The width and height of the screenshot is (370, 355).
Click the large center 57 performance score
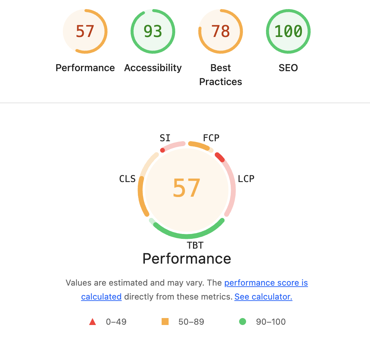click(x=187, y=188)
